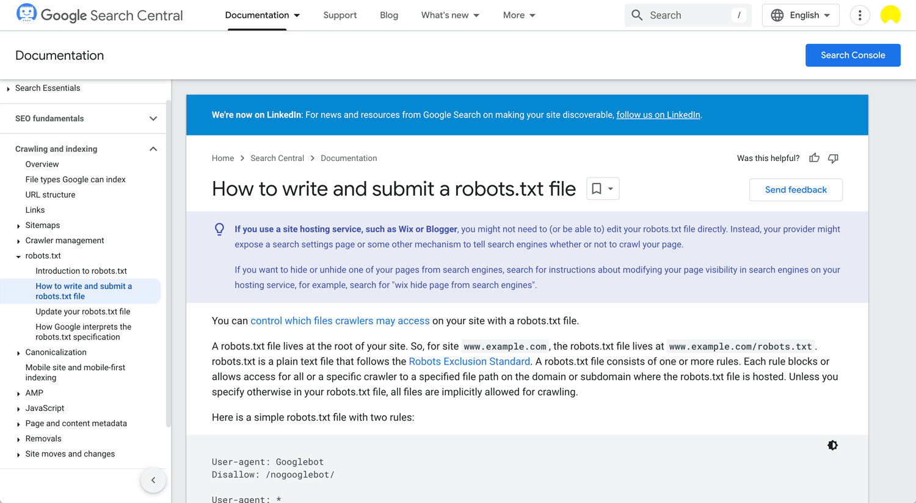Open File types Google can index
This screenshot has width=916, height=503.
pos(75,179)
